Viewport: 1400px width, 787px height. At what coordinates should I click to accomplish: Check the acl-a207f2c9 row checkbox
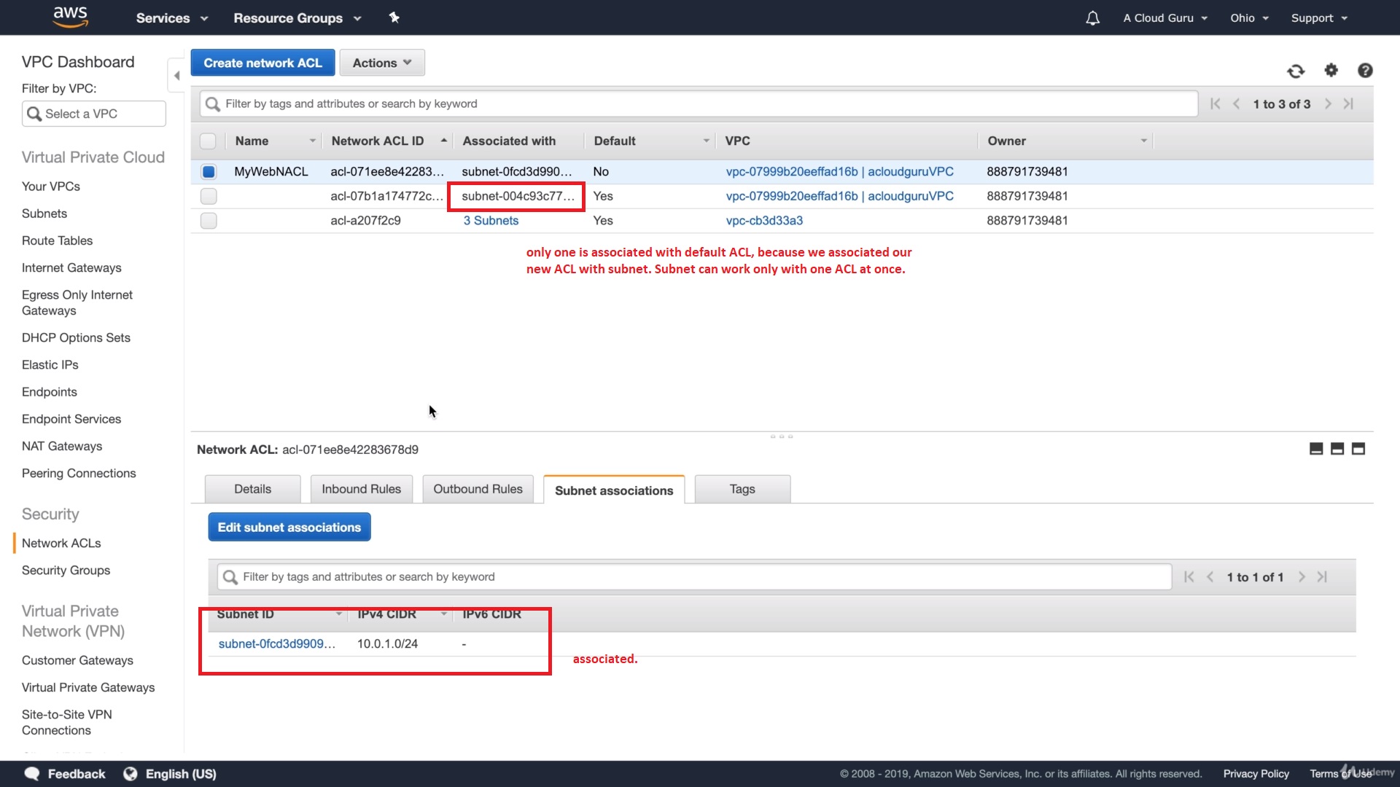pyautogui.click(x=209, y=221)
